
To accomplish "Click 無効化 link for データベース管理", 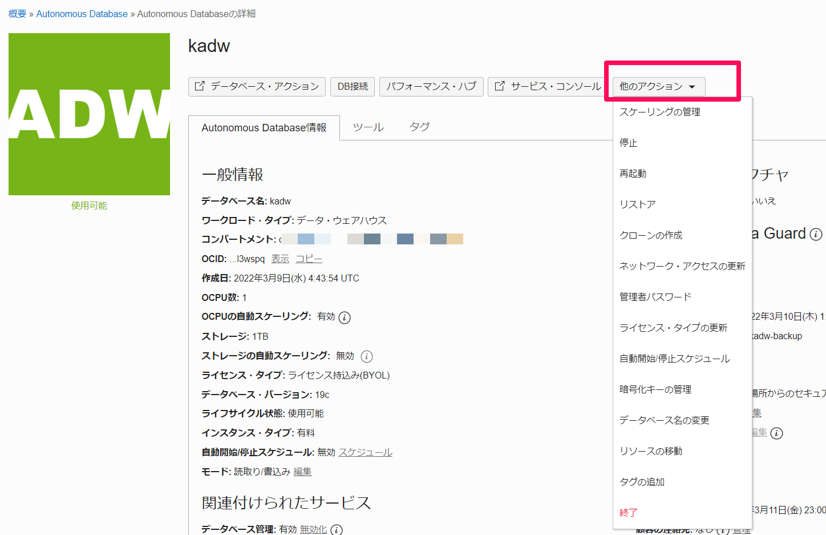I will point(313,529).
